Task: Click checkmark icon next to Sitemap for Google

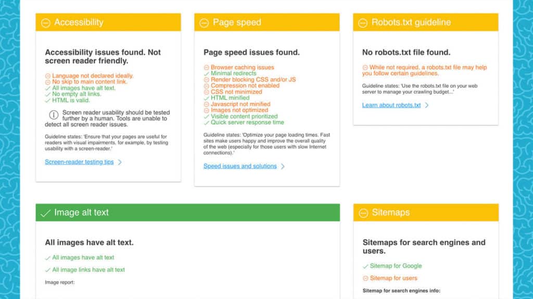Action: (365, 266)
